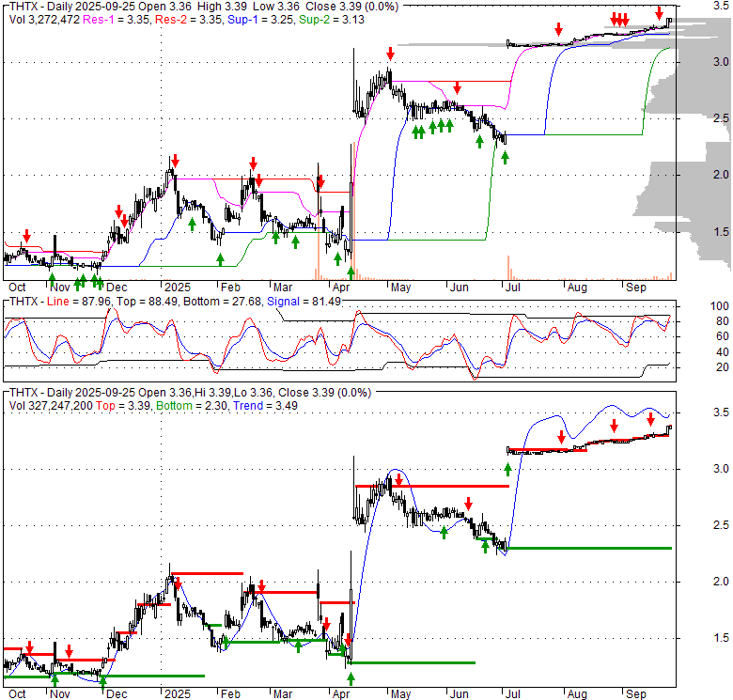The image size is (733, 700).
Task: Click the 'Sup-1 = 3.25' legend text
Action: click(x=260, y=20)
